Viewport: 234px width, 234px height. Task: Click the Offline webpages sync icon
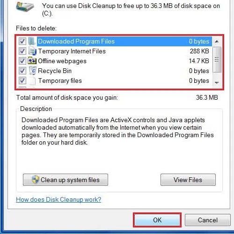tap(32, 61)
